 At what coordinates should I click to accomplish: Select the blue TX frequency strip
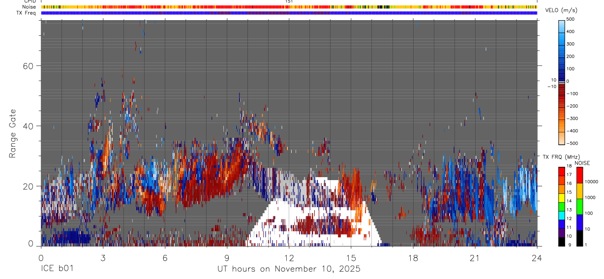click(289, 13)
